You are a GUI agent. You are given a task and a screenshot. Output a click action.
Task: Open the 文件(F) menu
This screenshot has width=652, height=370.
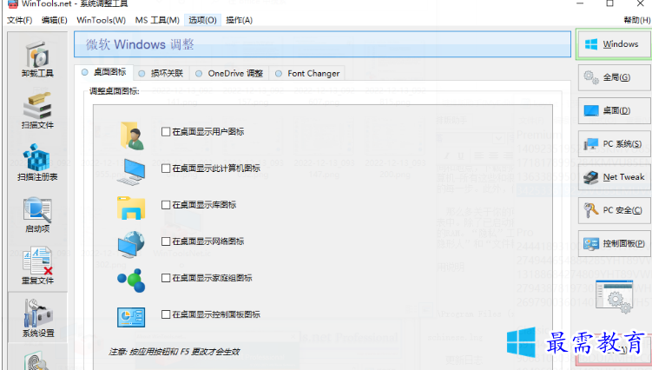(x=20, y=20)
